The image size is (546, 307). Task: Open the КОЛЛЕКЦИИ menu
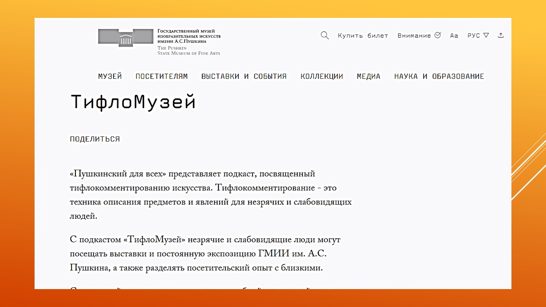pos(322,76)
